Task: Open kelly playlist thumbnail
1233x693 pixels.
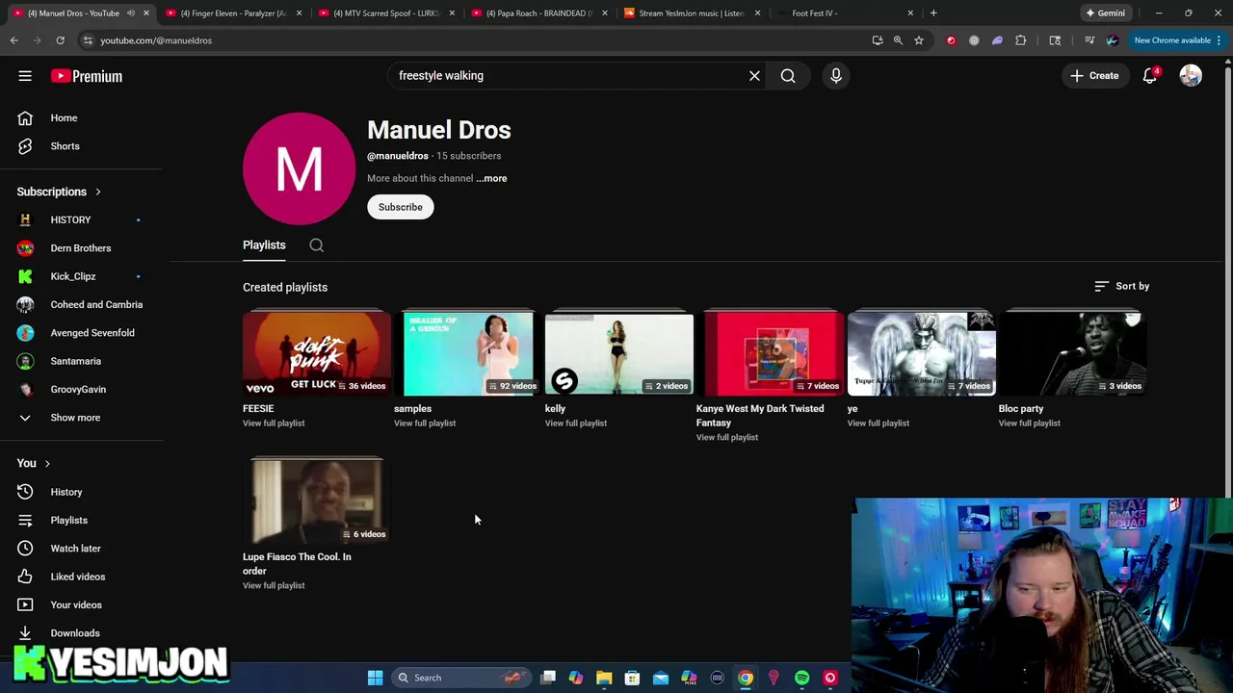Action: pos(619,352)
